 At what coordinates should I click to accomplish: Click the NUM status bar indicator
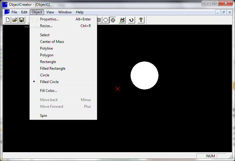(x=211, y=156)
